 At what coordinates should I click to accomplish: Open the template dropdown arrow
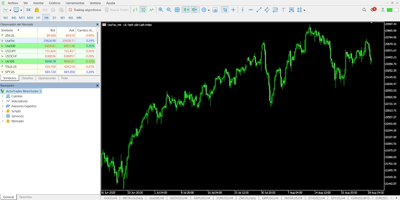21,10
